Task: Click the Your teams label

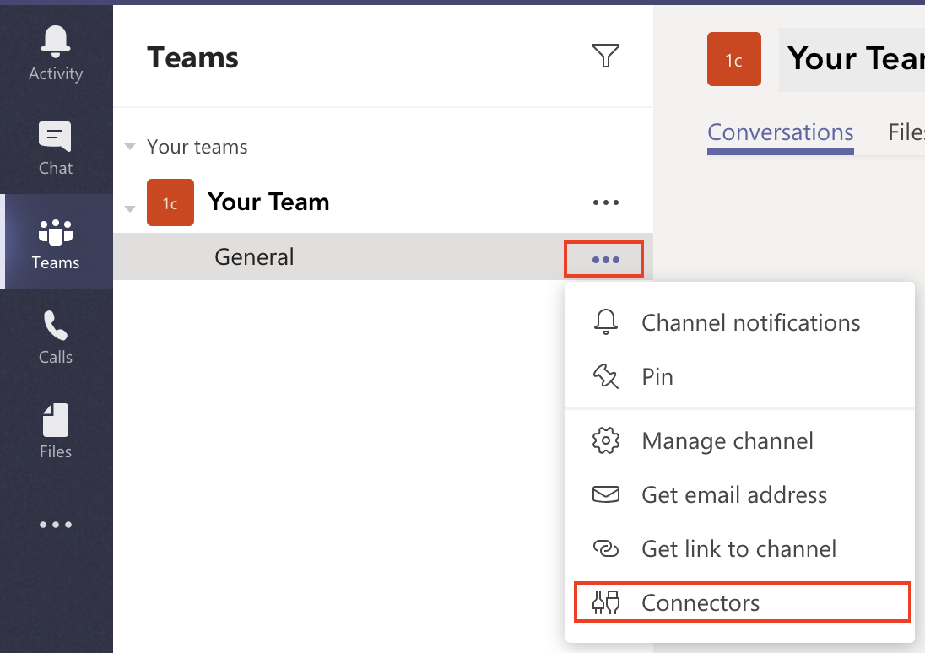Action: pos(197,146)
